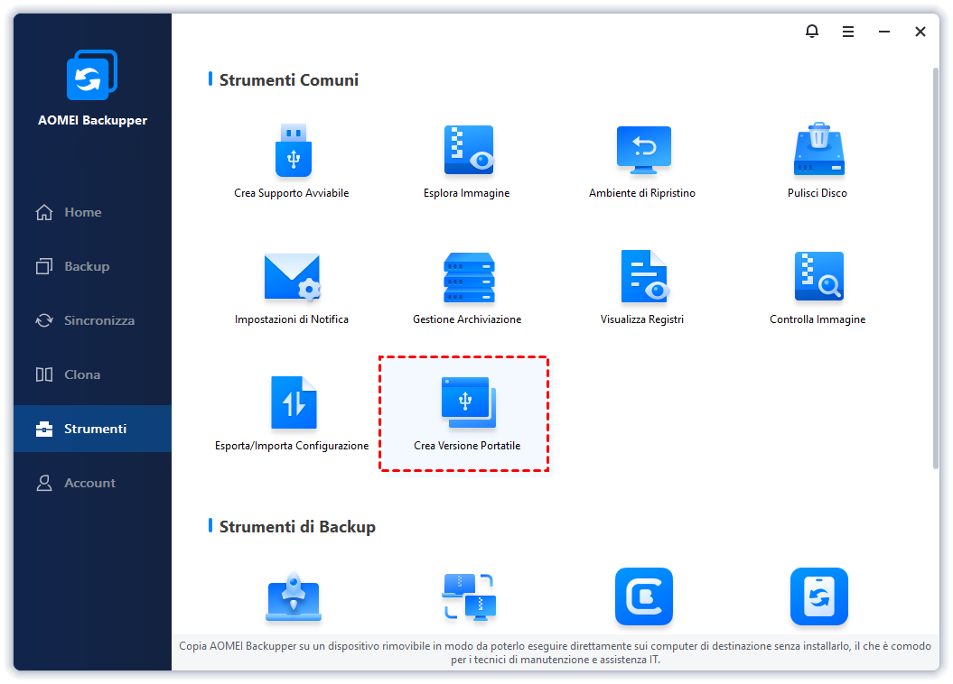Open the hamburger menu in the title bar
Viewport: 953px width, 684px height.
(848, 32)
